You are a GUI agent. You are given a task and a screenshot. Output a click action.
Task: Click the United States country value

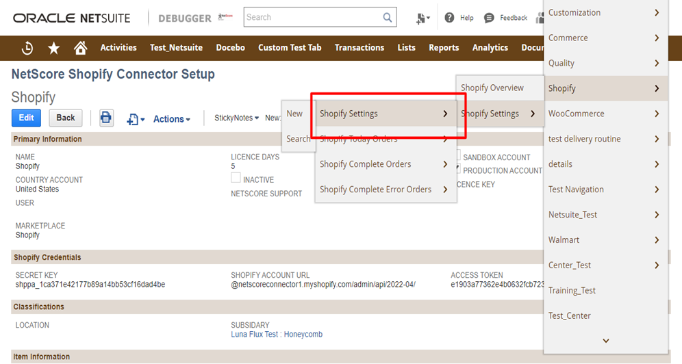(37, 189)
